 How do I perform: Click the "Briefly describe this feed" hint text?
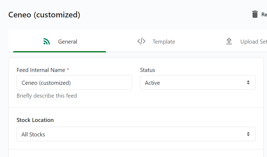pos(47,96)
